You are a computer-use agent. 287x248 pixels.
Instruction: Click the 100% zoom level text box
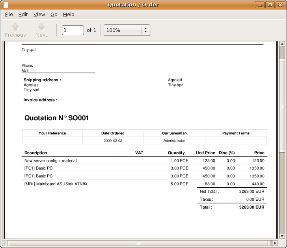coord(123,30)
